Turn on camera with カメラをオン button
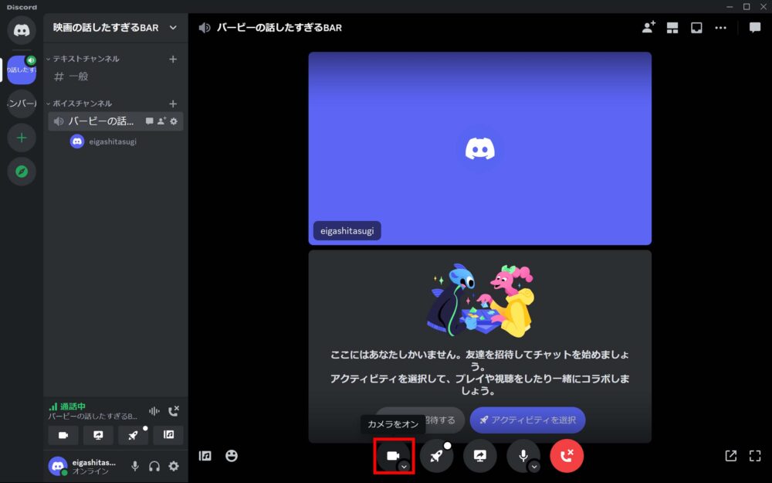772x483 pixels. point(392,456)
